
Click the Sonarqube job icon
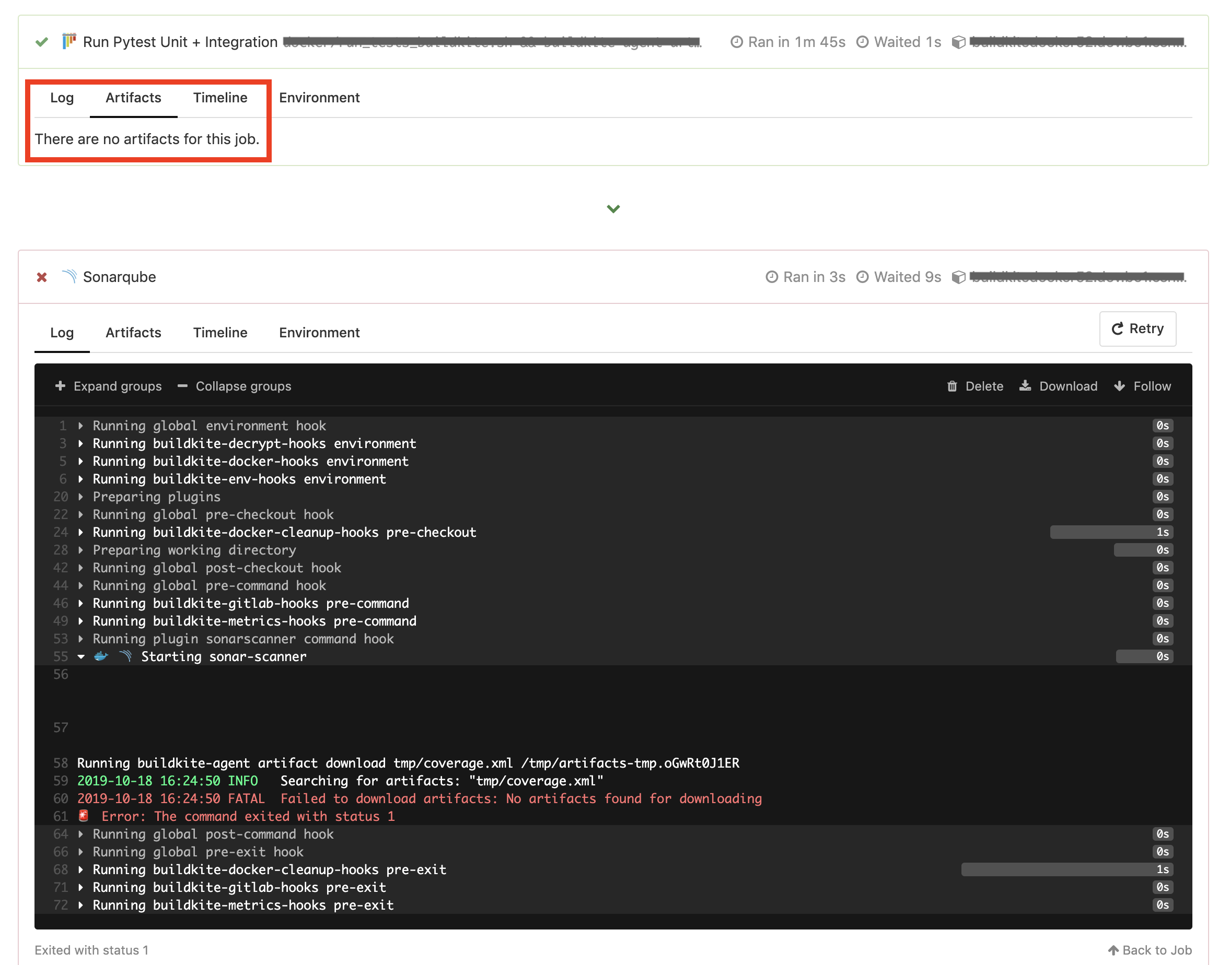click(x=69, y=277)
